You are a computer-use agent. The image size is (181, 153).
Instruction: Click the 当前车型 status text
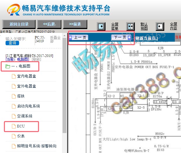(27, 31)
